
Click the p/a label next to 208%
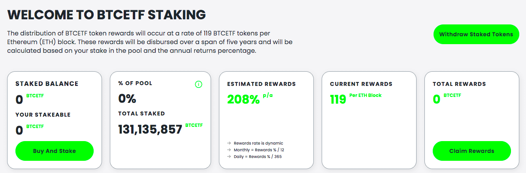click(x=268, y=95)
